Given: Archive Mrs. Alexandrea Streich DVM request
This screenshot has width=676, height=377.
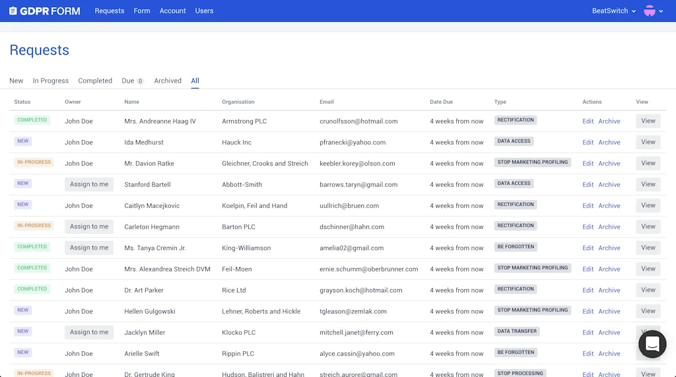Looking at the screenshot, I should click(x=609, y=269).
